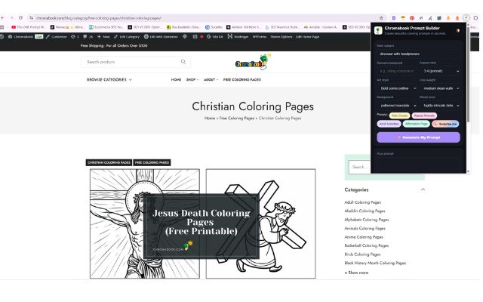Bookmark this page with the star icon

[381, 18]
